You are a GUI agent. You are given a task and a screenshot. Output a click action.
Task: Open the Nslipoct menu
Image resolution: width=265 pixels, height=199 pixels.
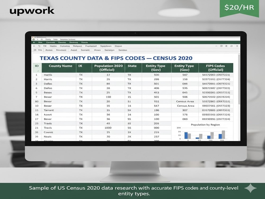[x=77, y=46]
